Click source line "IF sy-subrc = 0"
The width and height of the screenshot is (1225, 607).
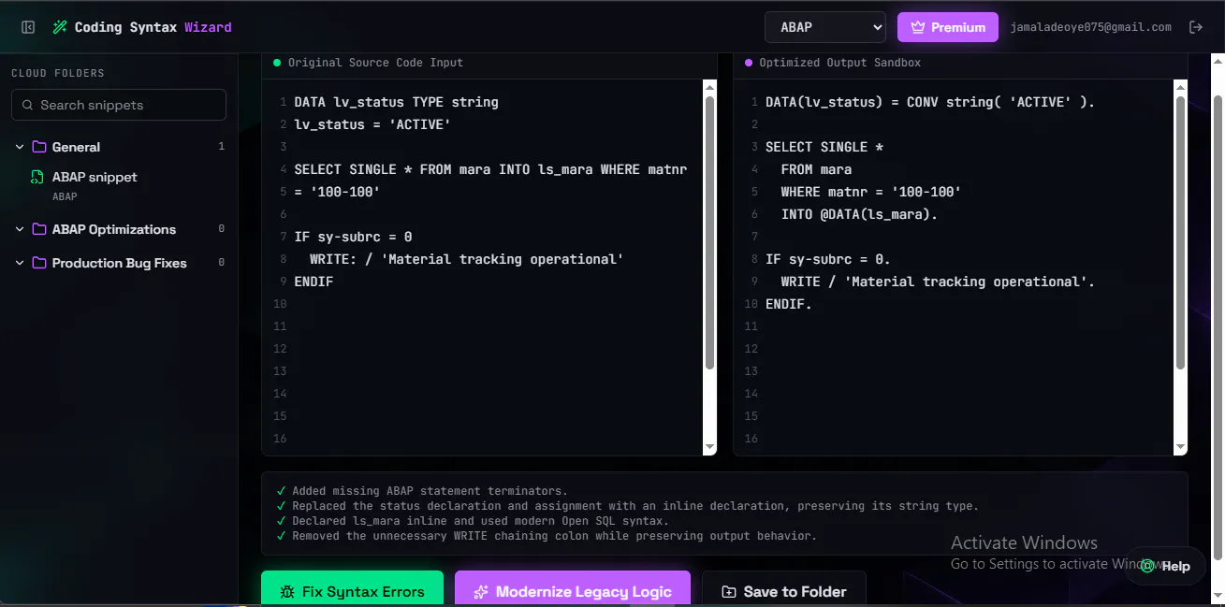[353, 237]
